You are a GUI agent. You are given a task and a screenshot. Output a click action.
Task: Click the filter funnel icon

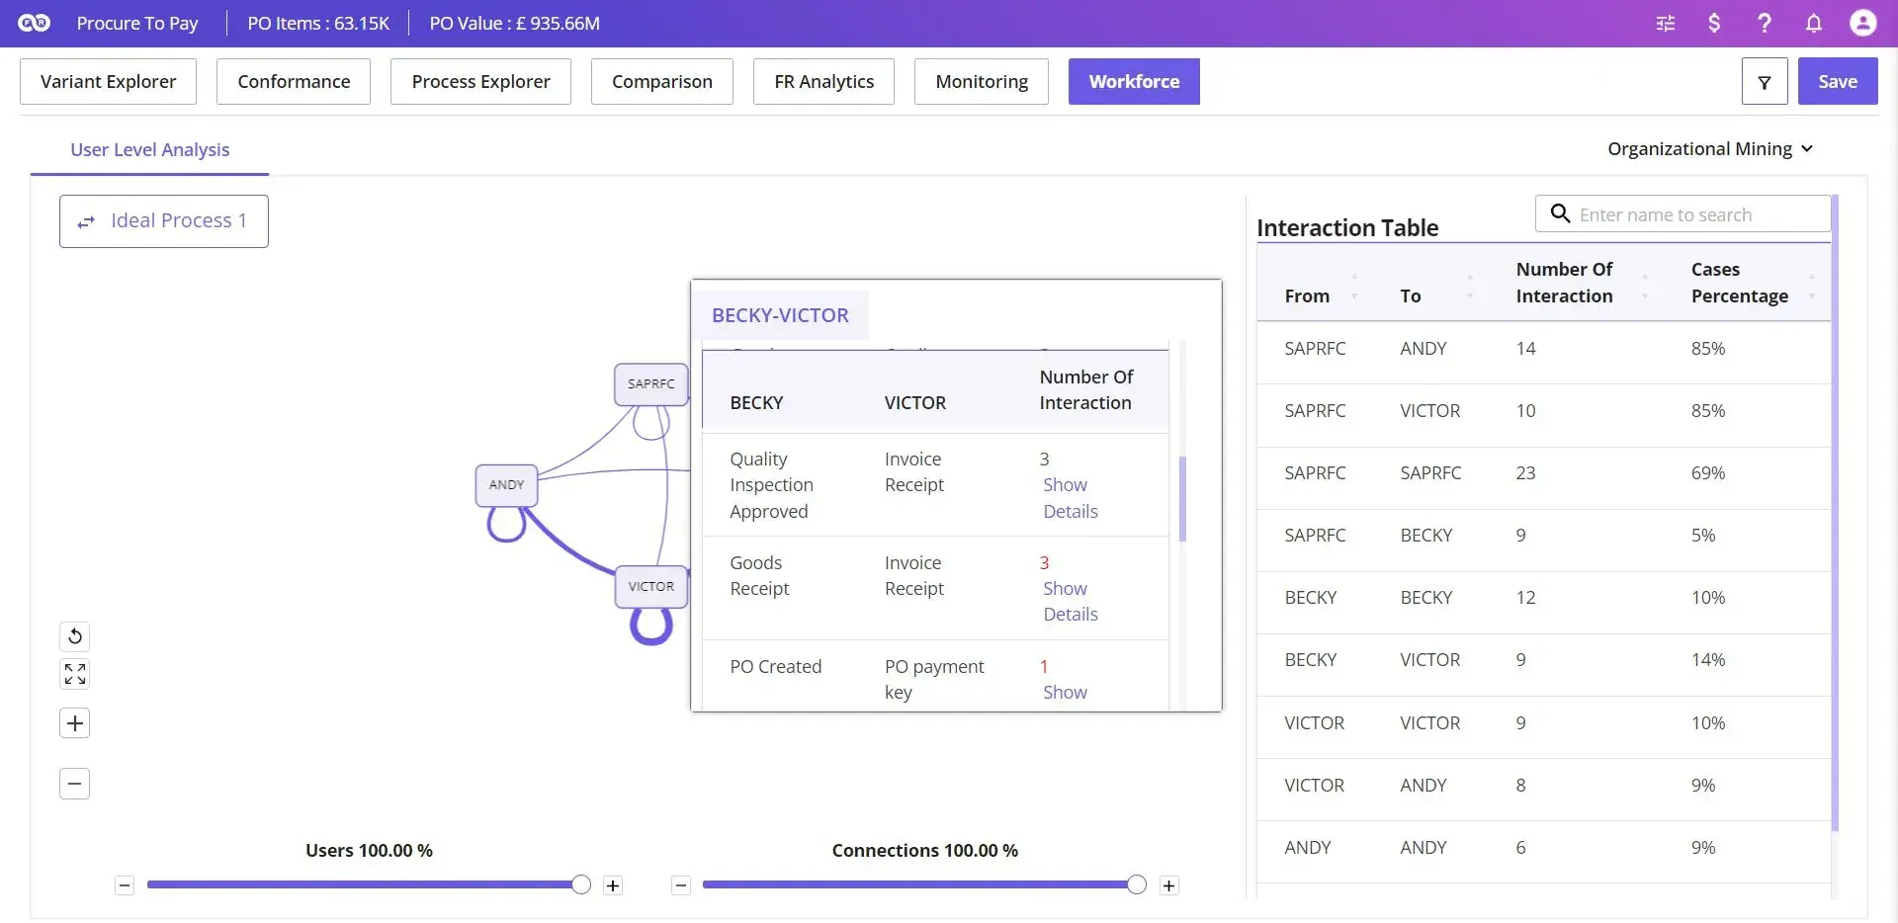click(x=1765, y=82)
